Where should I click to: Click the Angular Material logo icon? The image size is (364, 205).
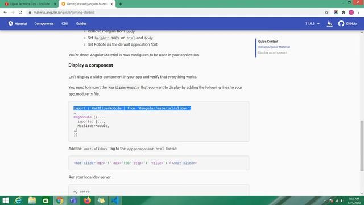click(11, 23)
